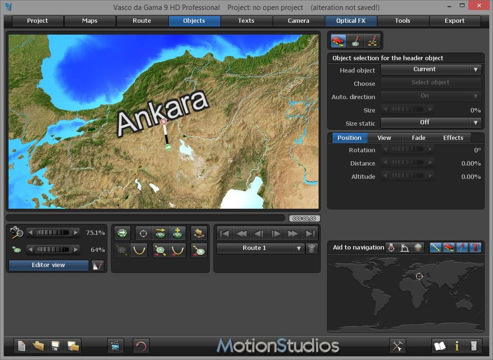Click the globe icon in Aid to navigation
The image size is (493, 360).
click(x=418, y=248)
